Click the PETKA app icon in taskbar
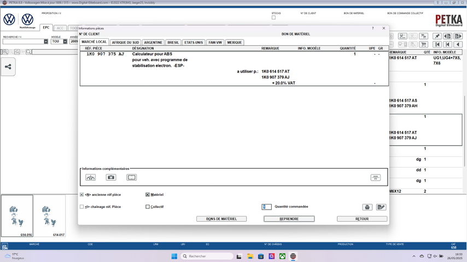Screen dimensions: 467x262 (293, 256)
